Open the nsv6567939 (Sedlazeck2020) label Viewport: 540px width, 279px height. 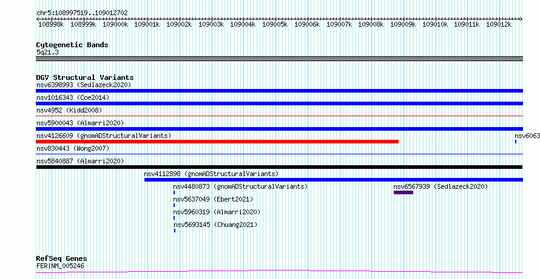point(440,186)
